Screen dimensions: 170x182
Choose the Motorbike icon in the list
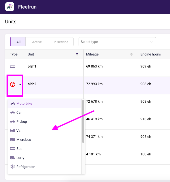(x=13, y=104)
